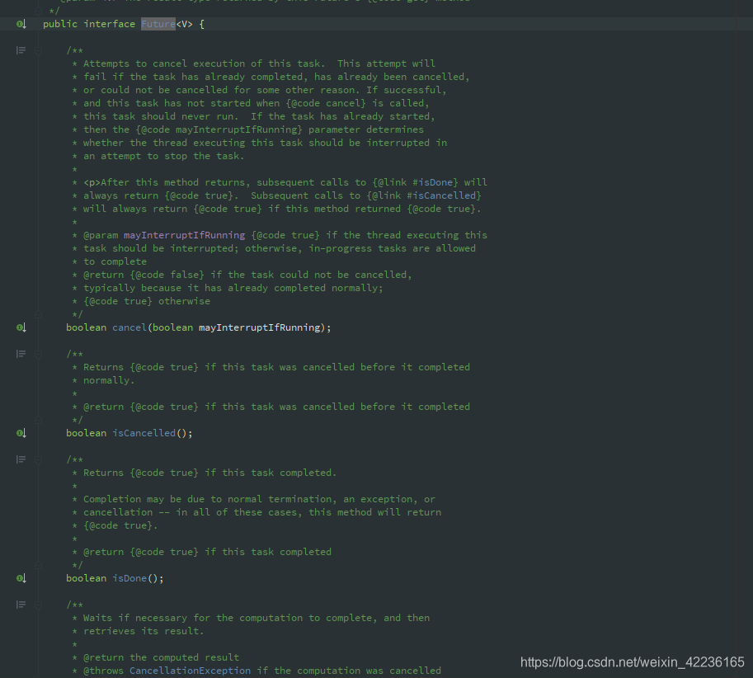Collapse the fold marker at end of cancel Javadoc
The image size is (753, 678).
point(39,314)
